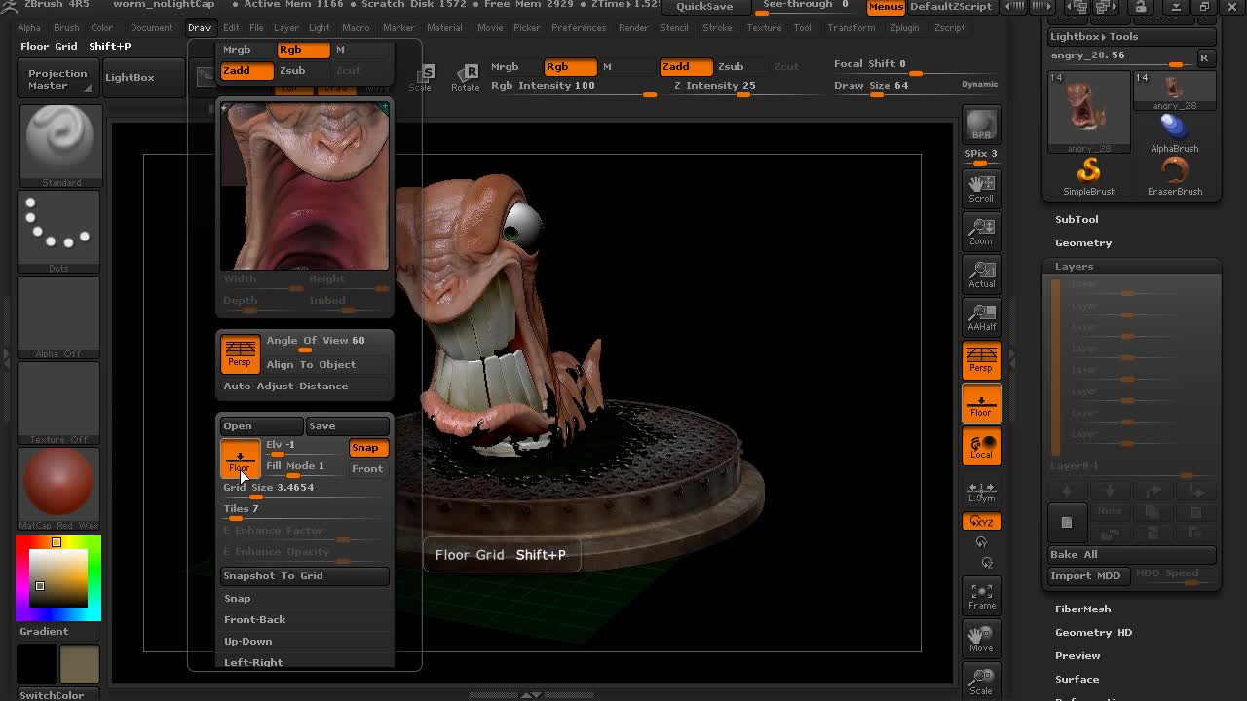Image resolution: width=1247 pixels, height=701 pixels.
Task: Click the BPR render icon
Action: tap(981, 126)
